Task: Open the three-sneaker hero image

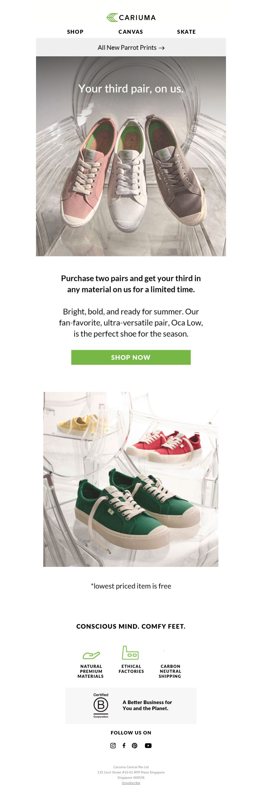Action: point(131,156)
